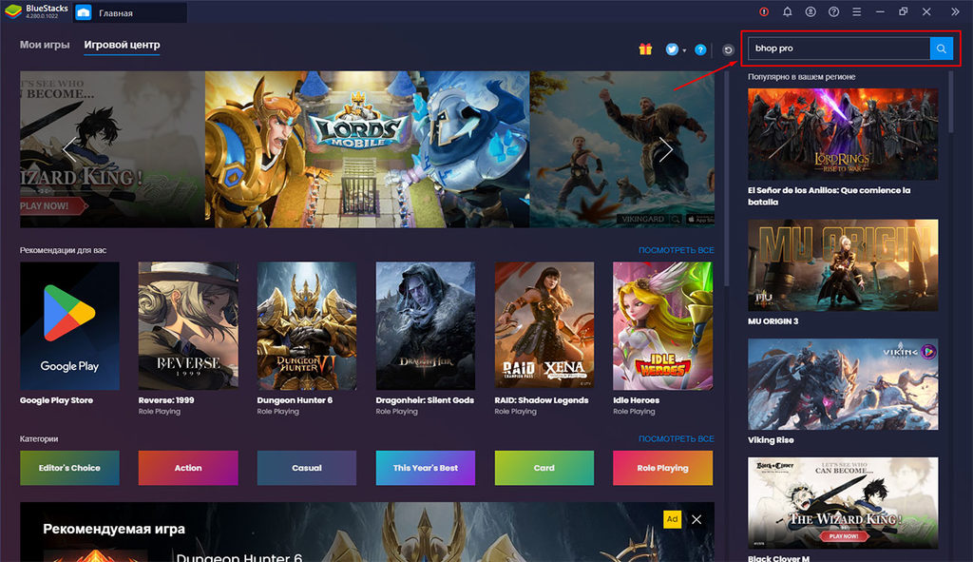This screenshot has width=973, height=562.
Task: Click the Рекомендуемая игра heading
Action: coord(114,529)
